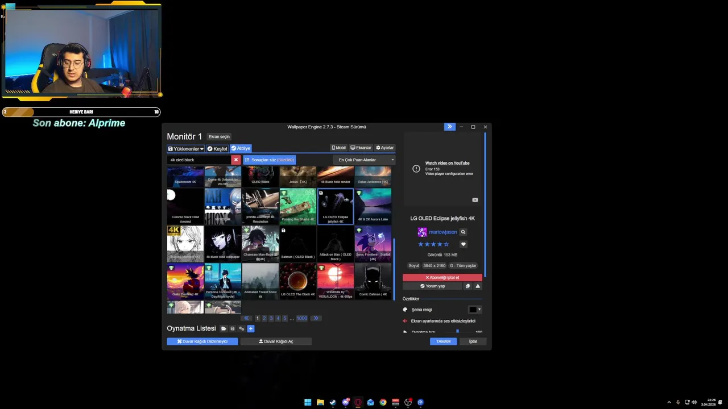Select Goku Destined 4K wallpaper
Image resolution: width=728 pixels, height=409 pixels.
pos(185,281)
